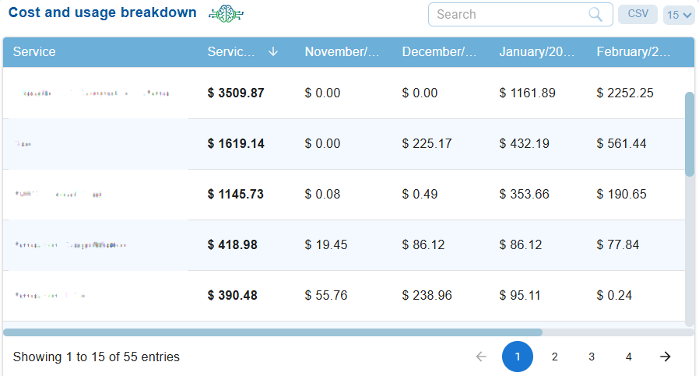Open the 15 rows-per-page dropdown
Viewport: 699px width, 376px height.
point(679,15)
